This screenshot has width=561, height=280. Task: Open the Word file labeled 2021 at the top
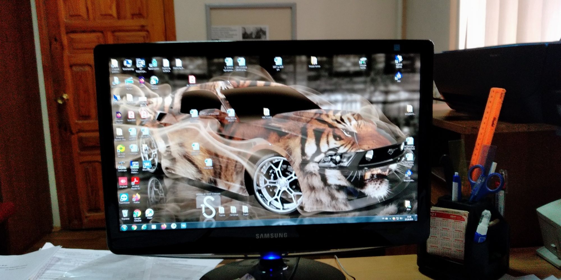tap(278, 63)
